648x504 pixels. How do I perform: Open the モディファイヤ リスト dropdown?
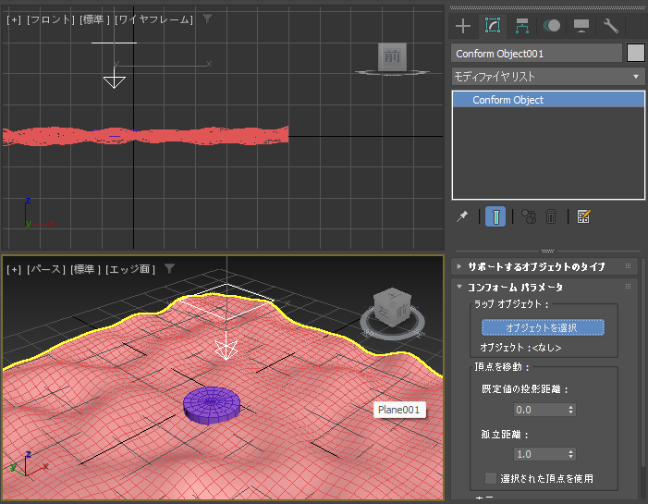[548, 77]
